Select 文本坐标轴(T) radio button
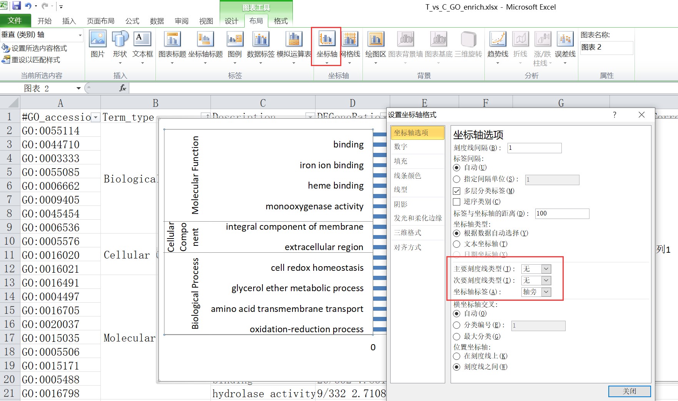Image resolution: width=678 pixels, height=401 pixels. point(457,244)
